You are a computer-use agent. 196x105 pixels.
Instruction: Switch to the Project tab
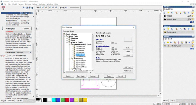[4, 101]
